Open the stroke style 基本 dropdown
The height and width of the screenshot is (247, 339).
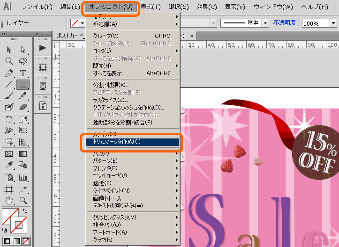point(265,23)
